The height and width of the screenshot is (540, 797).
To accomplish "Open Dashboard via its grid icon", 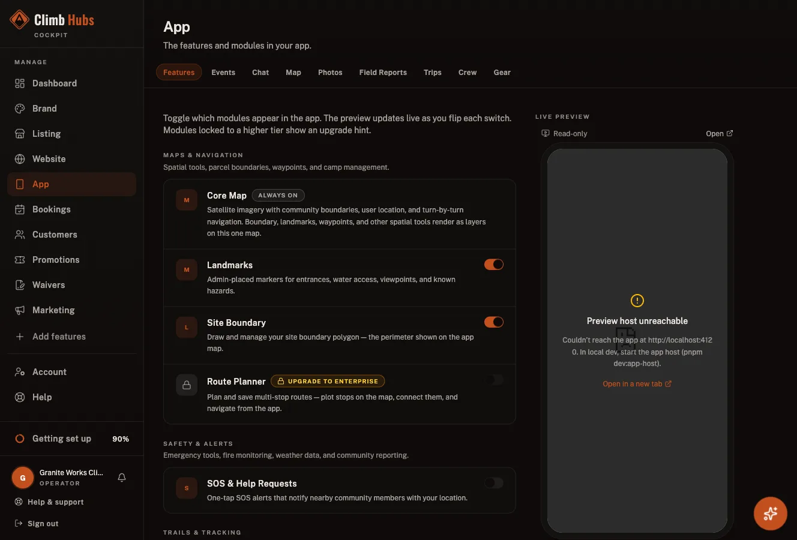I will pyautogui.click(x=20, y=83).
